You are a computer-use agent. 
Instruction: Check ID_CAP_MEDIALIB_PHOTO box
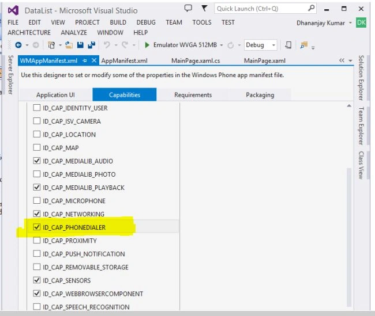(36, 174)
